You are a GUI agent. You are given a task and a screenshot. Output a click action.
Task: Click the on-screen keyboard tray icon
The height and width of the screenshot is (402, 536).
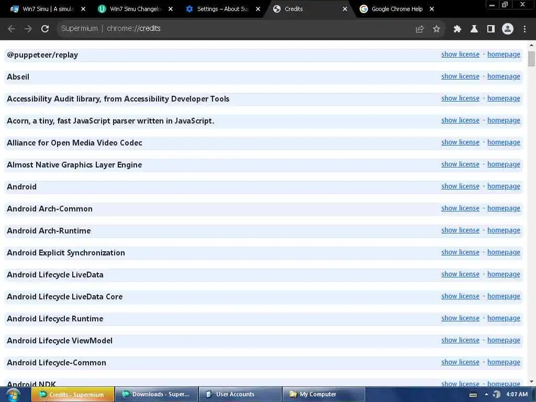pyautogui.click(x=473, y=395)
